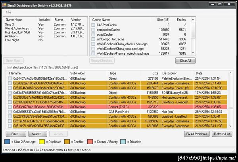Select the Sims 3 game row
Screen dimensions: 238x162
coord(45,25)
